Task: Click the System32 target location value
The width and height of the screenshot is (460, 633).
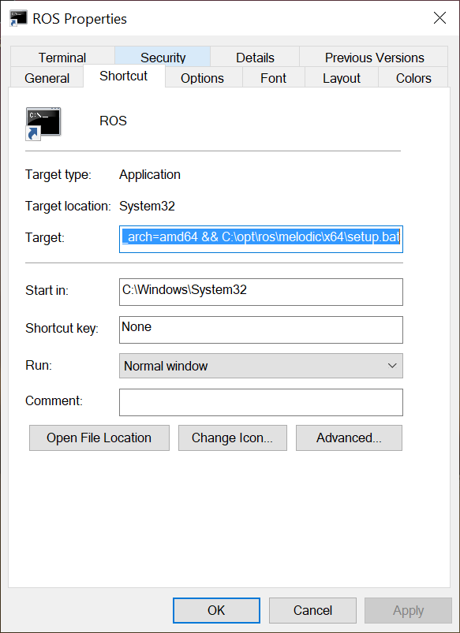Action: pyautogui.click(x=147, y=206)
